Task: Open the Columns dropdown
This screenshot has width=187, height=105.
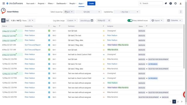Action: pyautogui.click(x=174, y=20)
